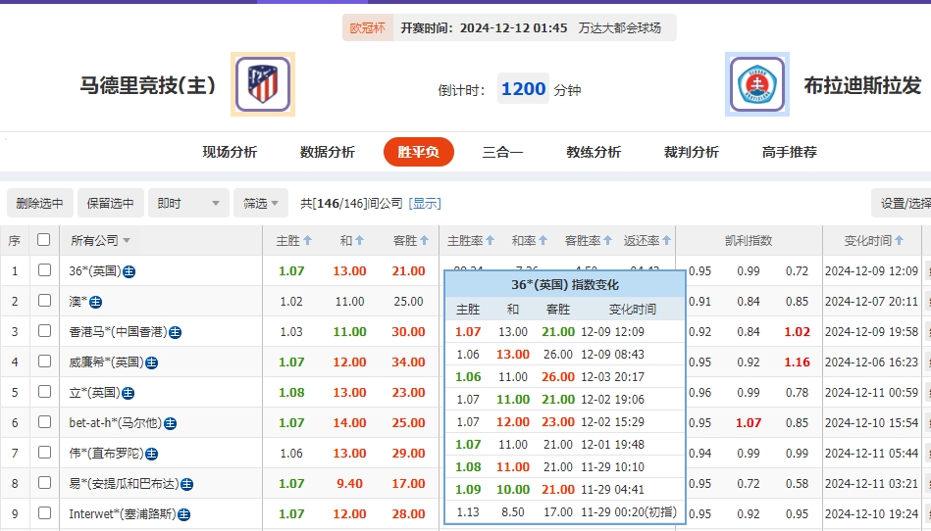The height and width of the screenshot is (531, 931).
Task: Click the 主 badge beside bet-at-h*(马尔他)
Action: click(x=170, y=423)
